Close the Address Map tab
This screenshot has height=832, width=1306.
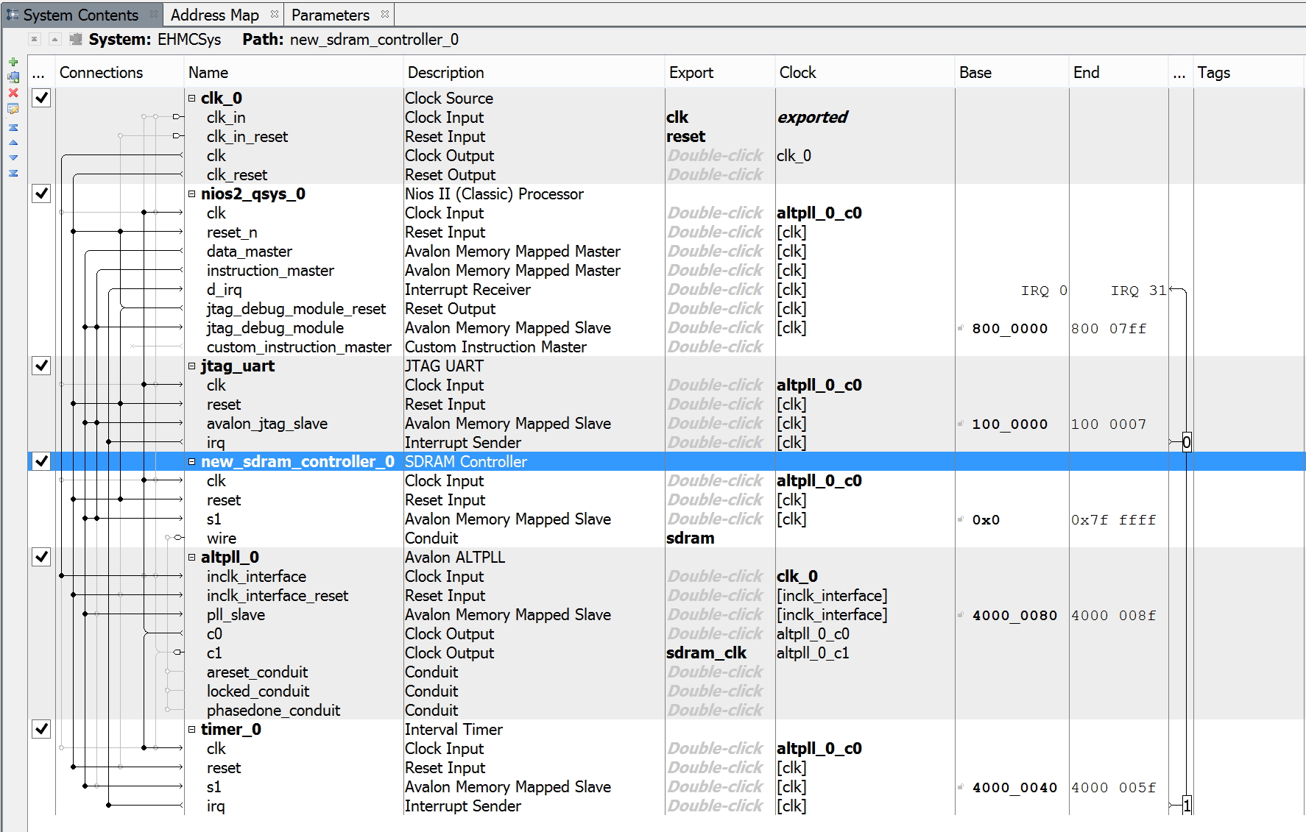click(275, 14)
